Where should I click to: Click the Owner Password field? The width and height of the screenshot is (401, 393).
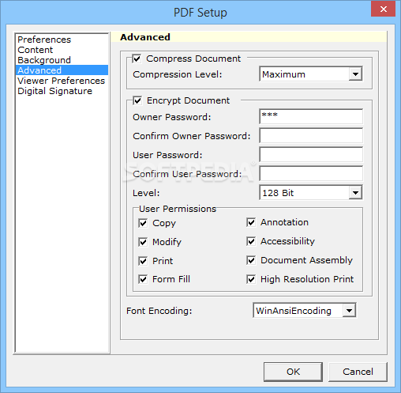(x=311, y=116)
